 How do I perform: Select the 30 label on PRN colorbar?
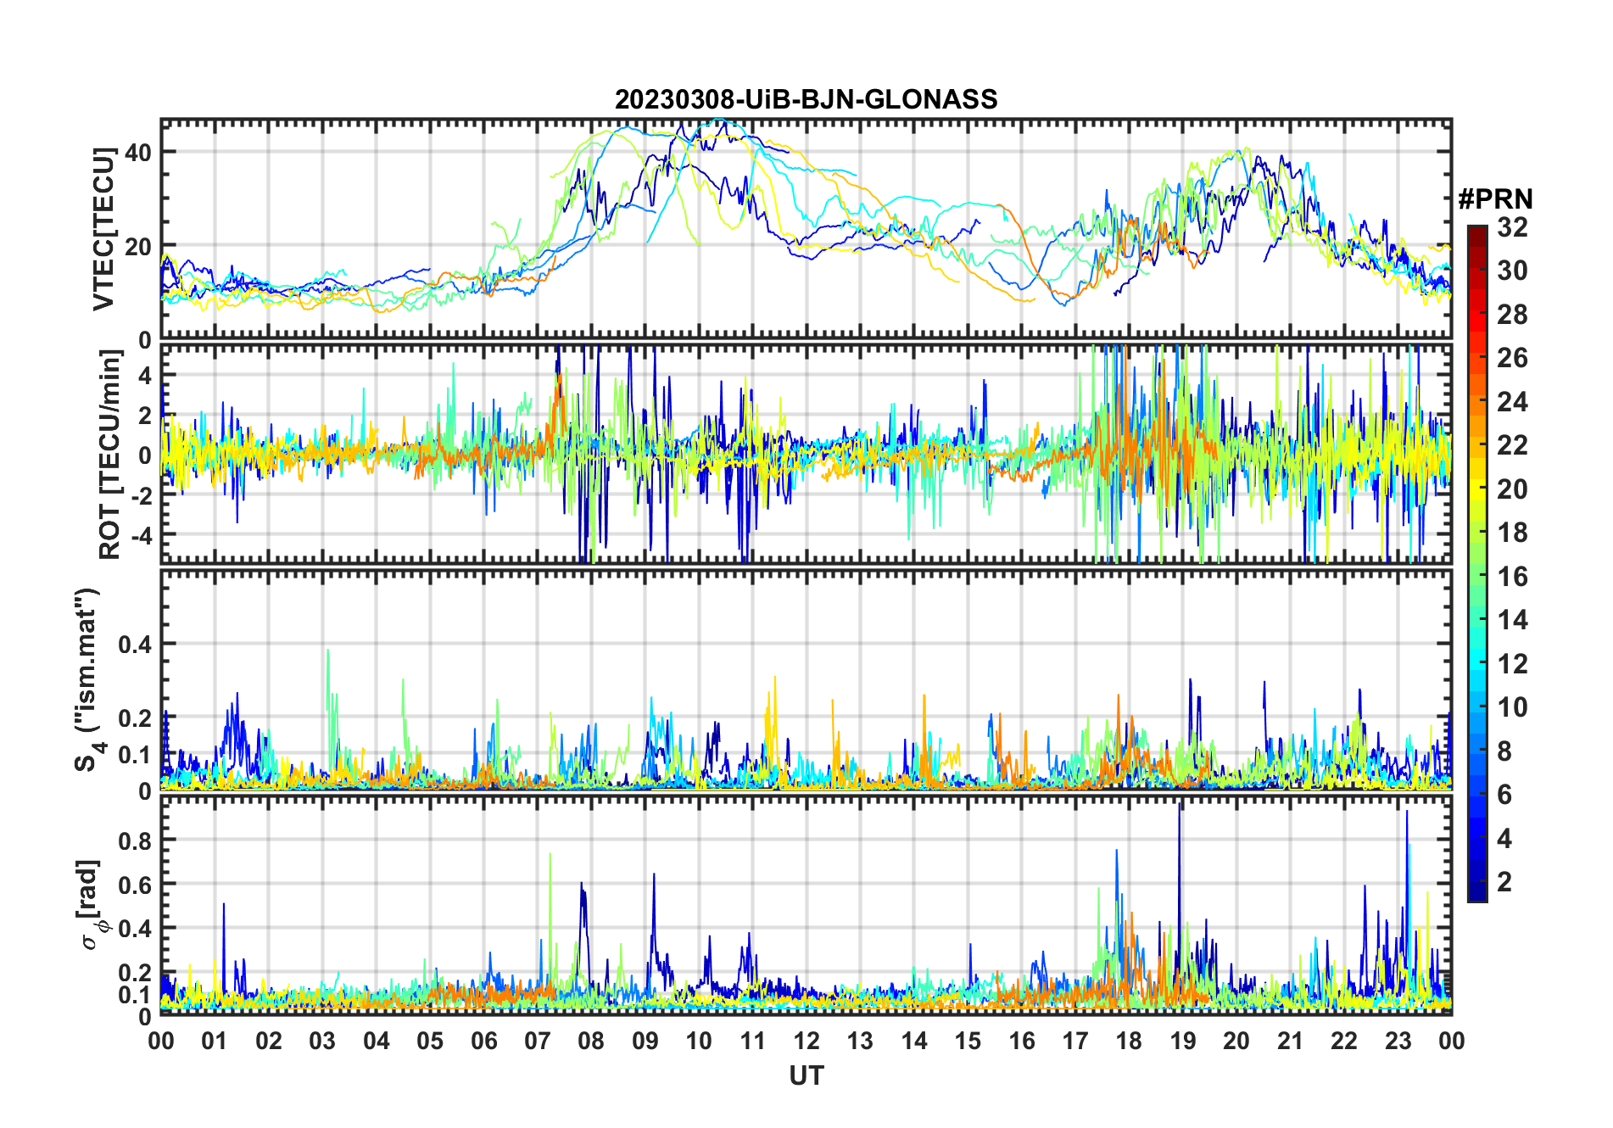point(1512,271)
